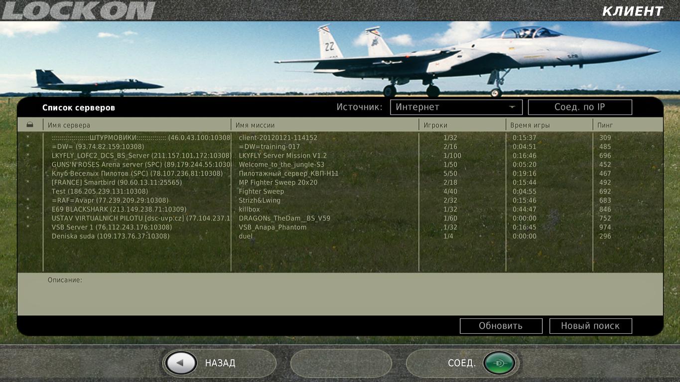
Task: Click the lock icon column header
Action: (x=30, y=125)
